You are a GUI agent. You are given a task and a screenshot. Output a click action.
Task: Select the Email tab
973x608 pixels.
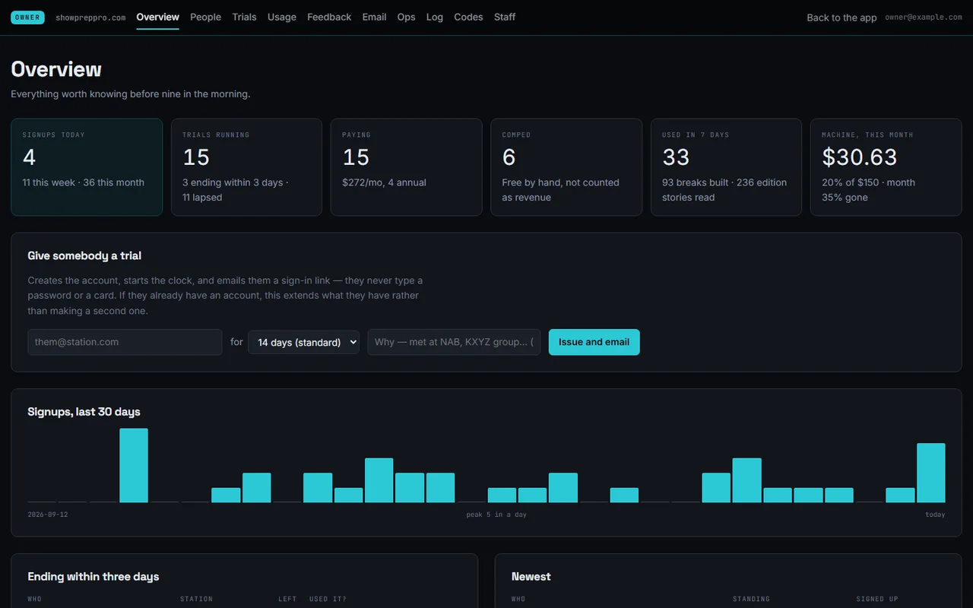pos(374,17)
